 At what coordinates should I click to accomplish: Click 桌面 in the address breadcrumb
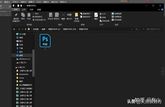click(43, 29)
